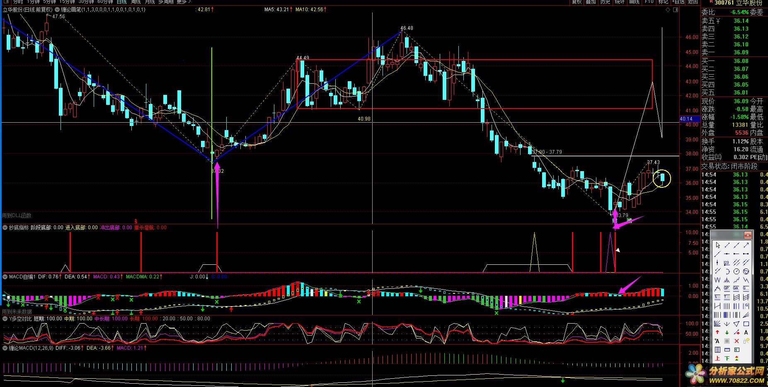Close the drawing tools palette
Screen dimensions: 768x387
tap(748, 235)
